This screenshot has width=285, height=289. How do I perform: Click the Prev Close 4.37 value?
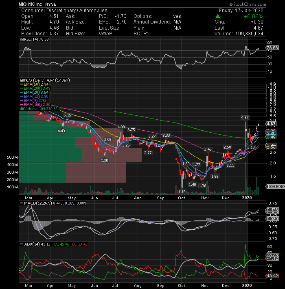click(54, 34)
